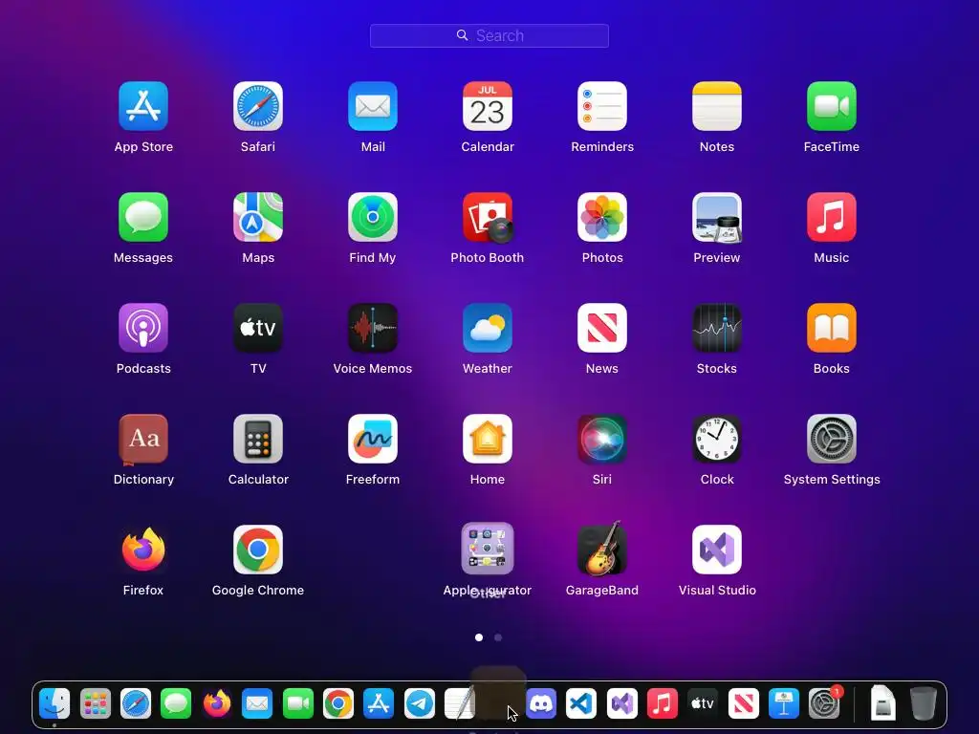Open the Other apps folder
This screenshot has width=979, height=734.
point(487,548)
